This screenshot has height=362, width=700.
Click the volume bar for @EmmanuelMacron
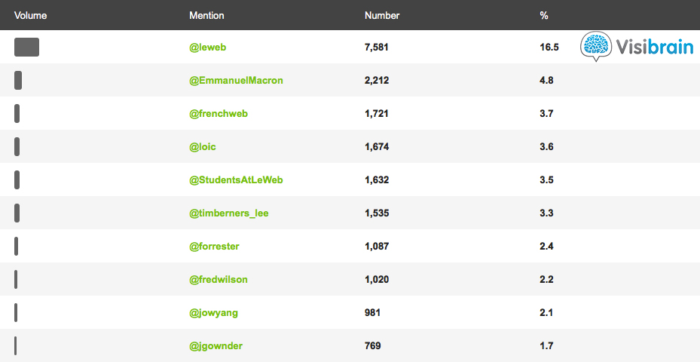click(18, 80)
